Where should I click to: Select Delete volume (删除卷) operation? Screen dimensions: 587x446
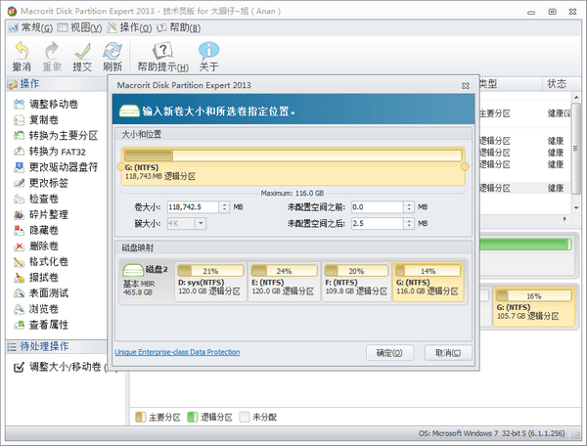(36, 245)
